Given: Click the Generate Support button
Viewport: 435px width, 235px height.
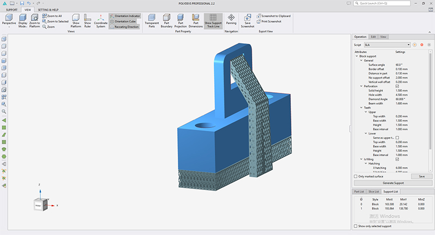Looking at the screenshot, I should click(393, 183).
